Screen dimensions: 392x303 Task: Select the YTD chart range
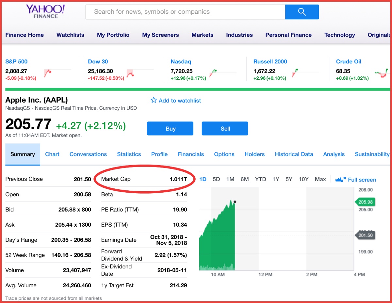point(260,179)
